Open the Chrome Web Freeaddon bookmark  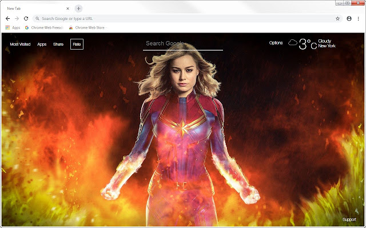tap(44, 27)
